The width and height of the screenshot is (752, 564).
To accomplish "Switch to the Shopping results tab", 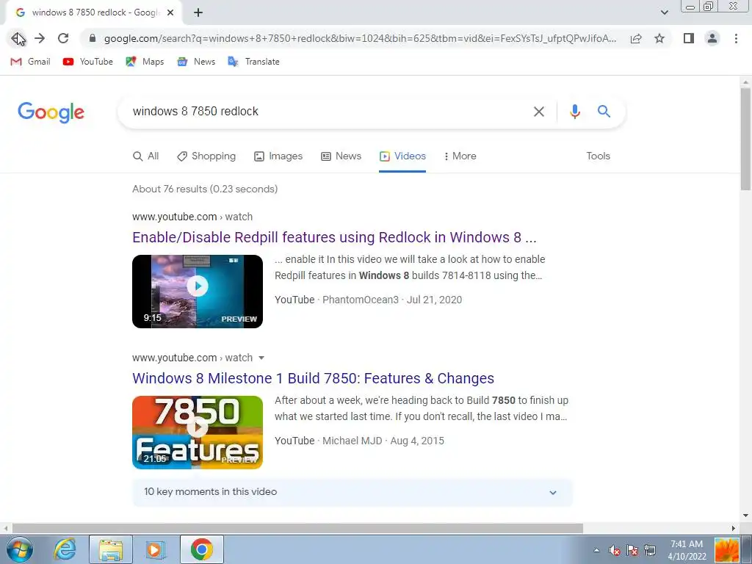I will (x=206, y=156).
